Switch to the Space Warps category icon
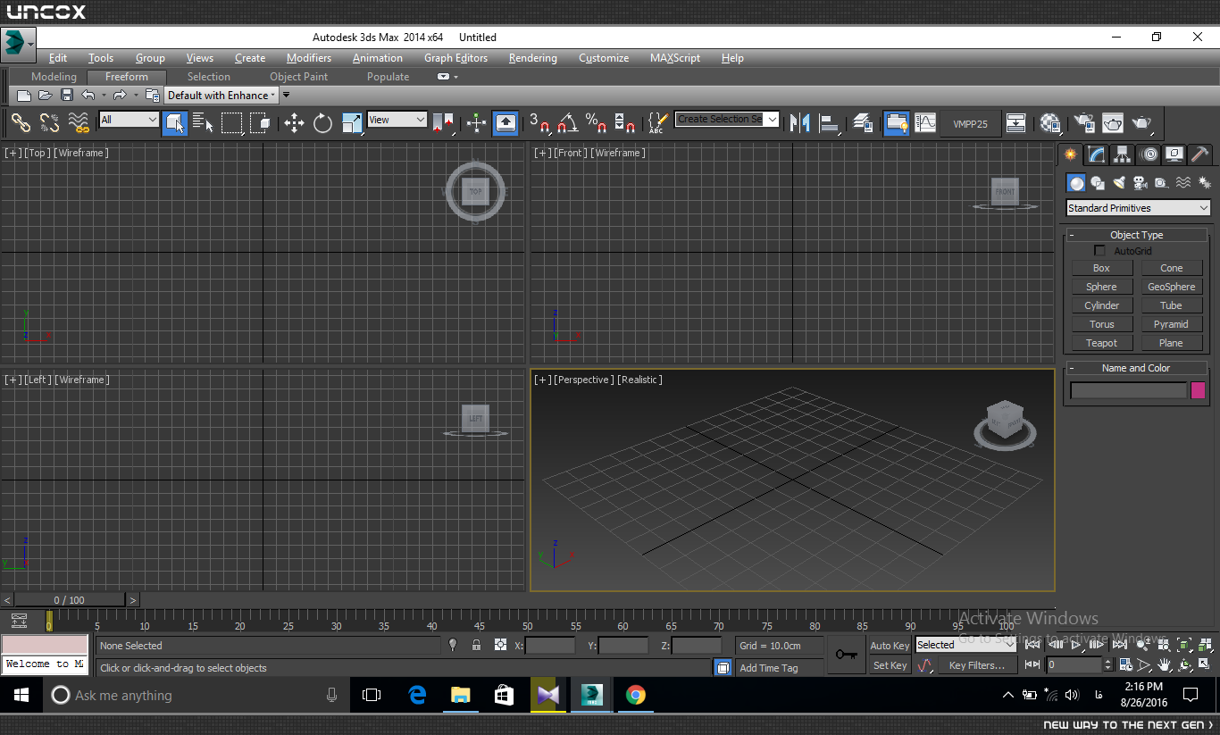Screen dimensions: 1220x735 1182,183
